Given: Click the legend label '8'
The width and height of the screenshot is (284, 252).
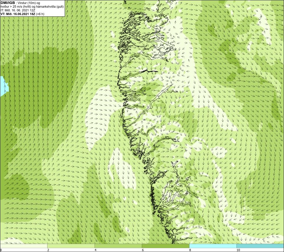Looking at the screenshot, I should 190,250.
